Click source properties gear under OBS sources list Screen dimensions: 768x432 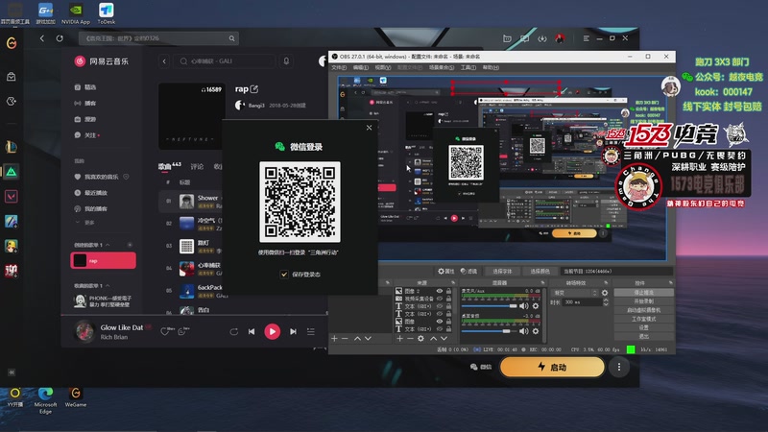(420, 339)
